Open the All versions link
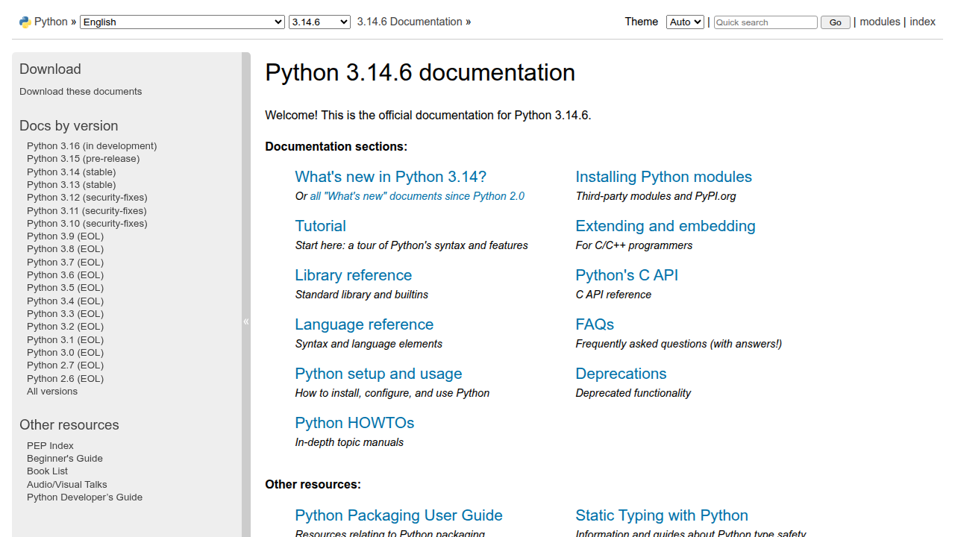This screenshot has height=537, width=955. point(52,392)
